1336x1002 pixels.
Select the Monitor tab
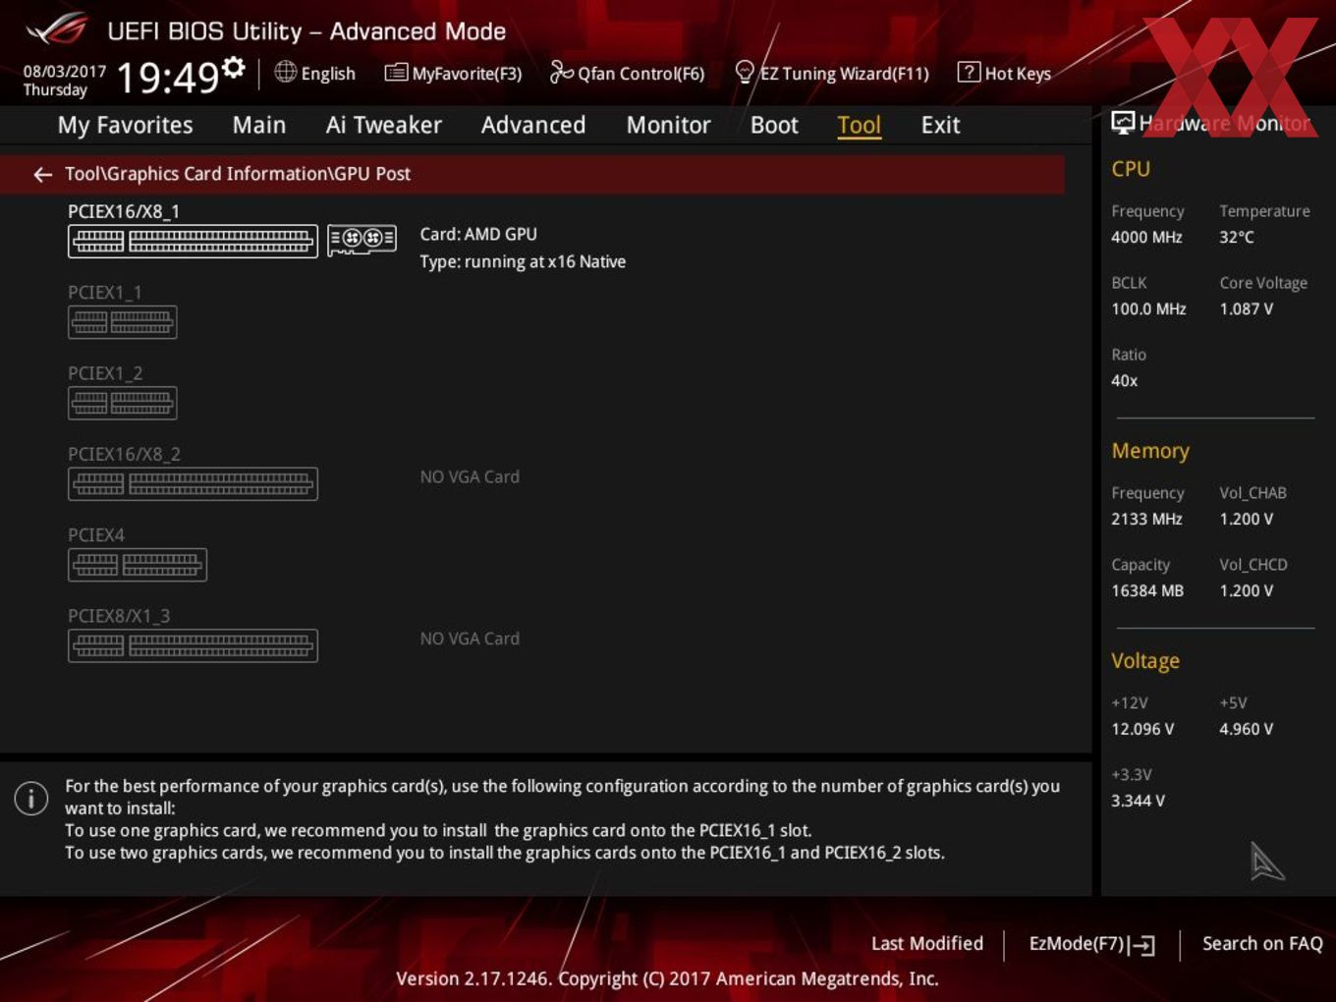668,125
